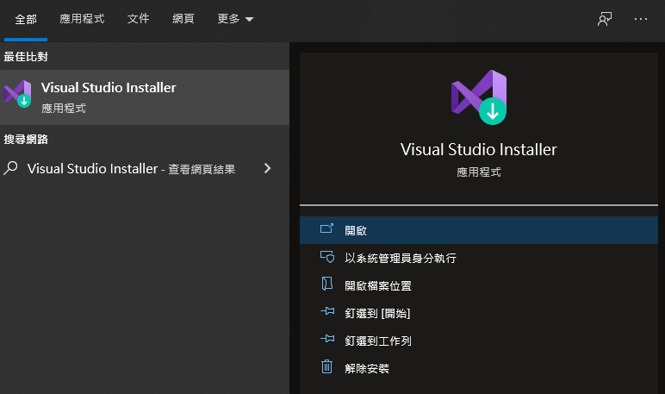Select 釘選到工作列

tap(479, 341)
